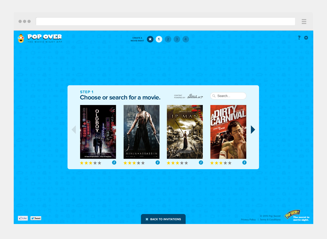Jump to step 3 in progress indicator
The width and height of the screenshot is (327, 239).
tap(177, 39)
